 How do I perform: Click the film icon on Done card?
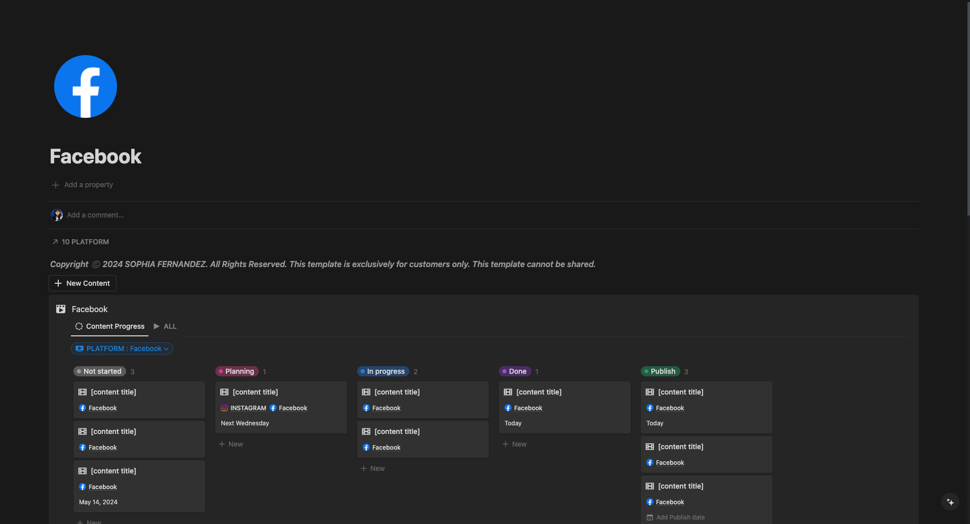tap(508, 392)
